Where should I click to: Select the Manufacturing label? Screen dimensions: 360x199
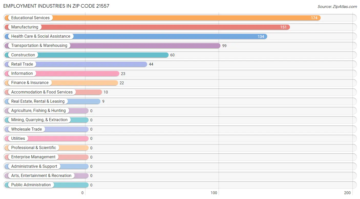(x=25, y=27)
